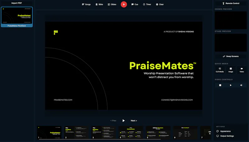Play video in Video Controls
This screenshot has width=249, height=142.
pyautogui.click(x=231, y=85)
